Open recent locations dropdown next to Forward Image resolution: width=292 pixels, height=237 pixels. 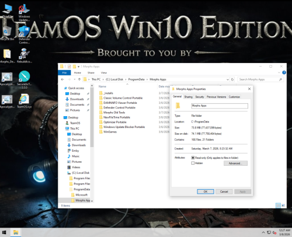coord(75,79)
